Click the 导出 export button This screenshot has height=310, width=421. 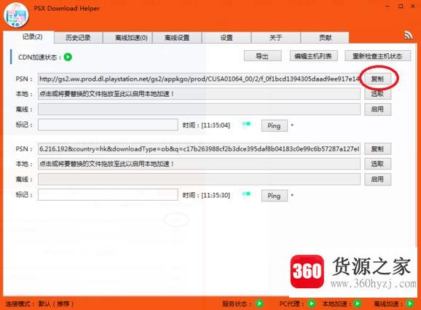pos(263,56)
